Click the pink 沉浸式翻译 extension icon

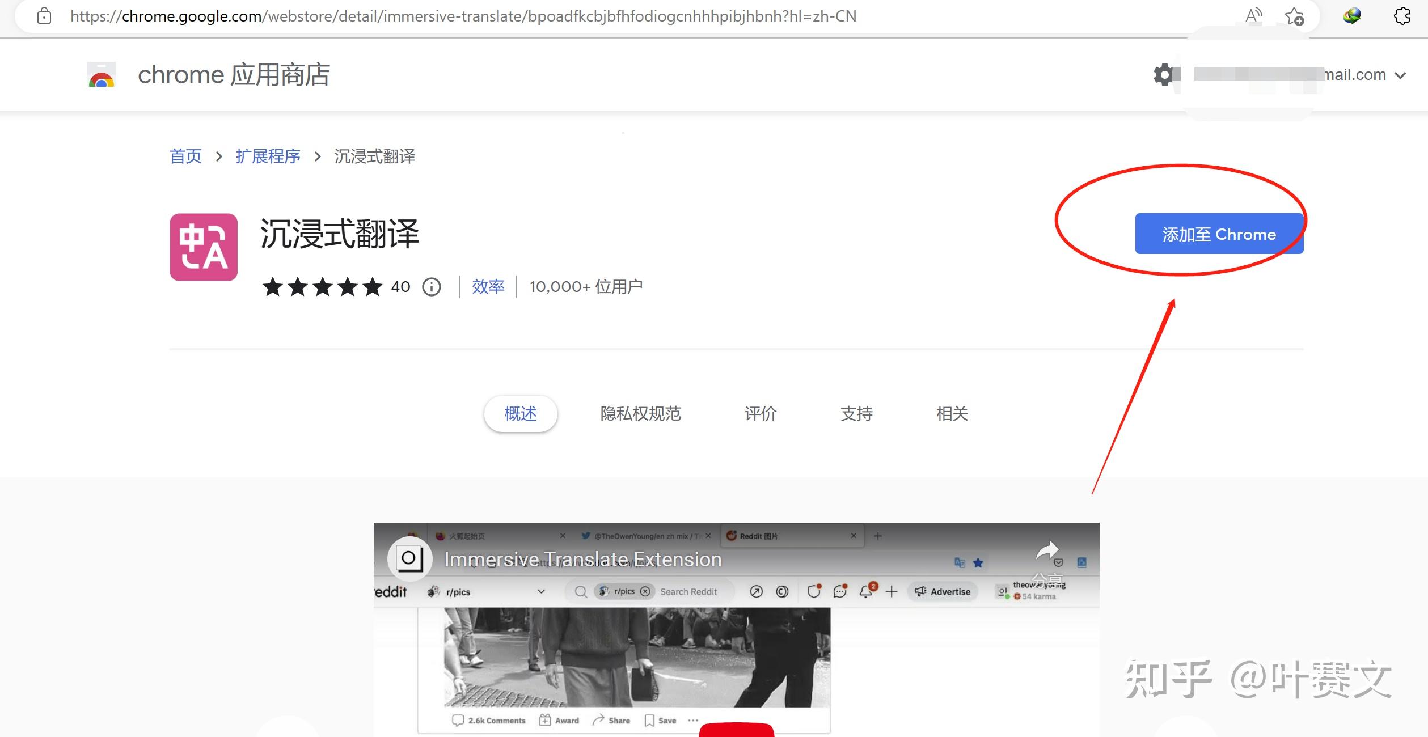[203, 247]
